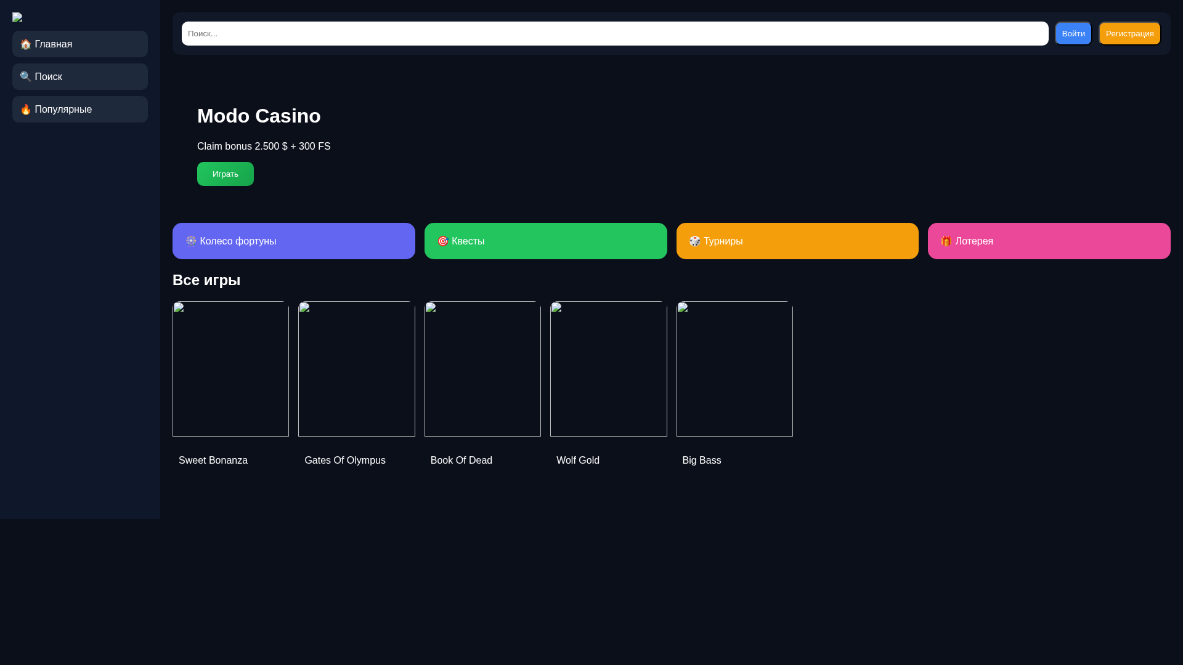Click the Big Bass title text
The width and height of the screenshot is (1183, 665).
pos(702,460)
